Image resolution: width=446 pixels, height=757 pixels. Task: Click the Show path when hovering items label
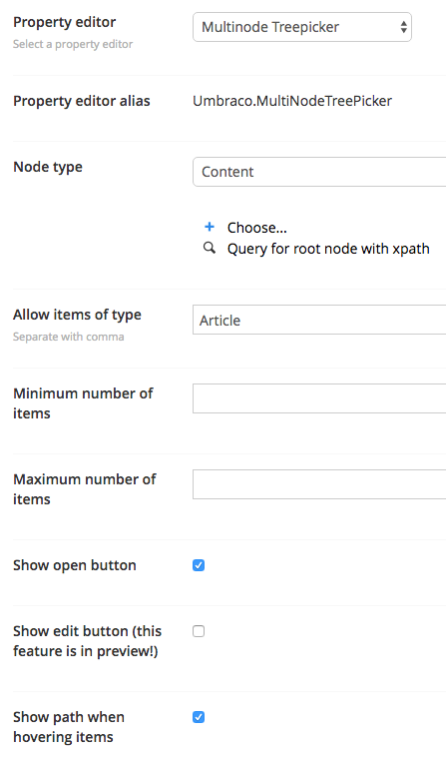(x=69, y=727)
